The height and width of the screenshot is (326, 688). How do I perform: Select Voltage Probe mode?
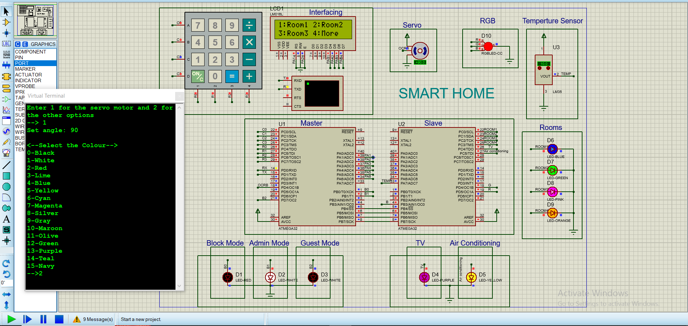(x=7, y=142)
